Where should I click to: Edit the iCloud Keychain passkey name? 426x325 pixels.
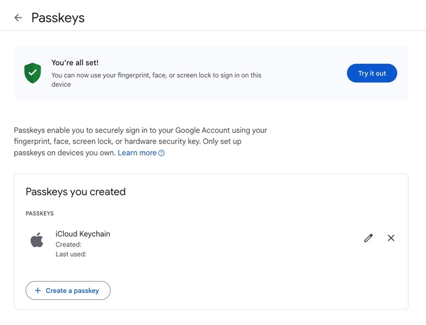(x=368, y=238)
